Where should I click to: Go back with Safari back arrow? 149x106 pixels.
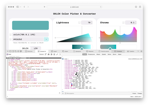click(24, 7)
